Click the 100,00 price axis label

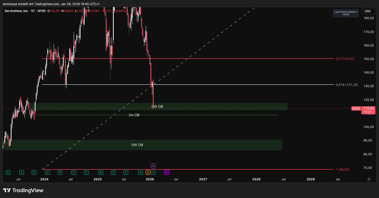369,127
